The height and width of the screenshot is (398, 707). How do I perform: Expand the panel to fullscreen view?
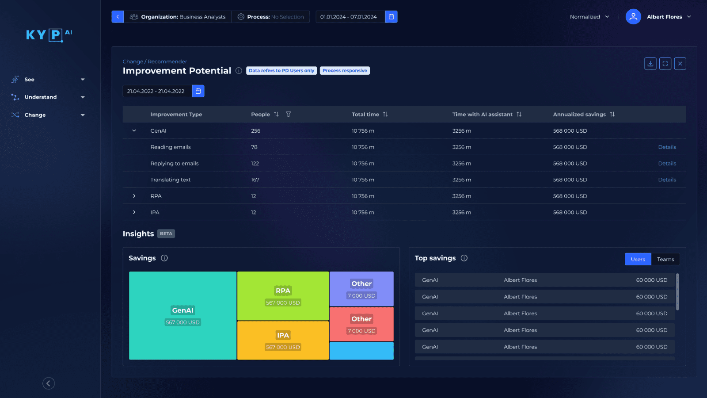click(665, 63)
